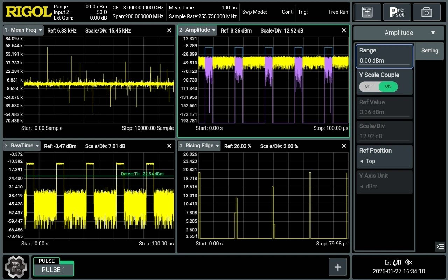Click the LXI status icon
This screenshot has height=280, width=448.
pos(397,262)
